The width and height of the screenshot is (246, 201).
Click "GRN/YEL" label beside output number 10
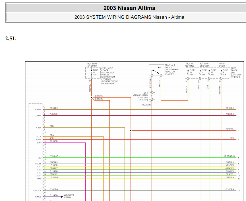pos(230,174)
